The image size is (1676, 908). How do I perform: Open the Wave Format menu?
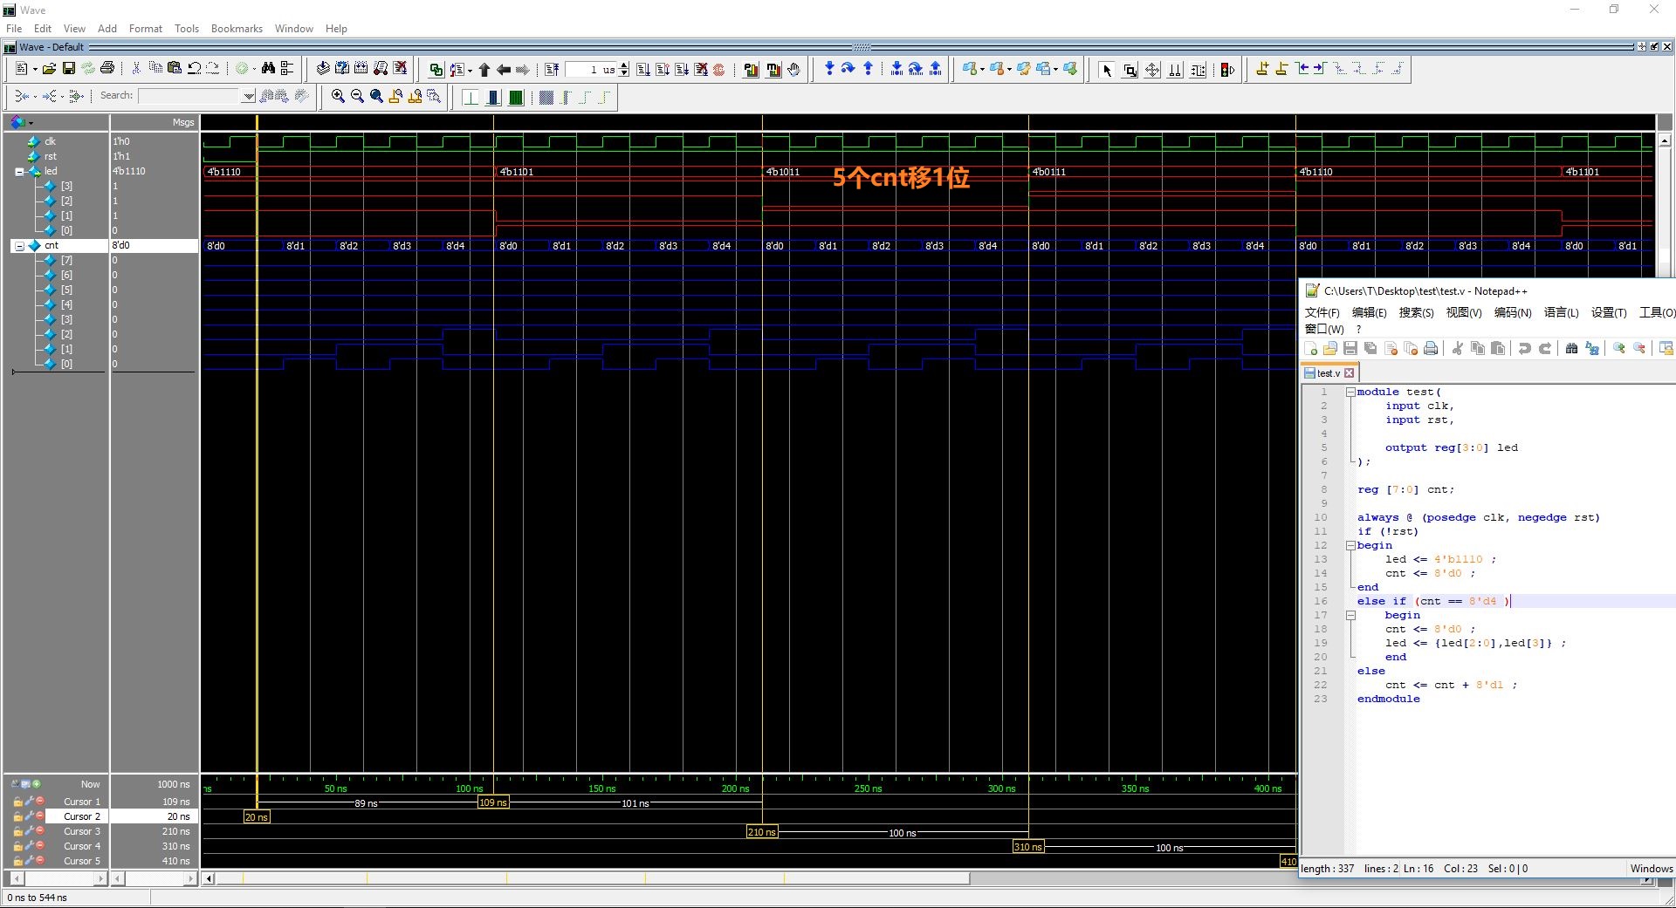[x=146, y=29]
